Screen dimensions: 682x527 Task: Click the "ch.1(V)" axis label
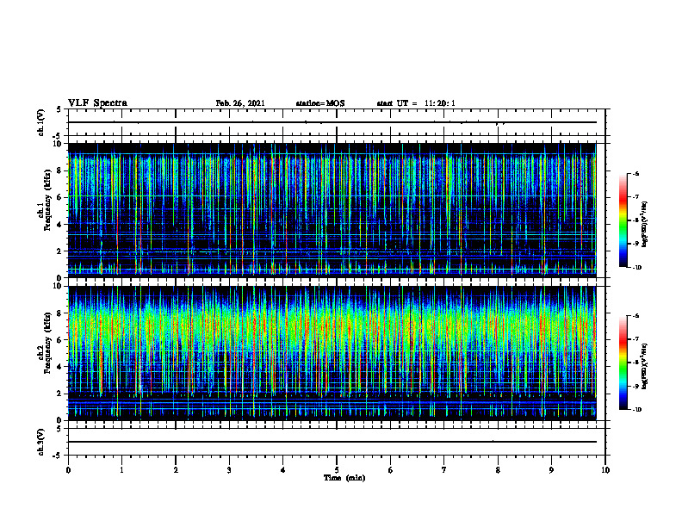click(41, 122)
